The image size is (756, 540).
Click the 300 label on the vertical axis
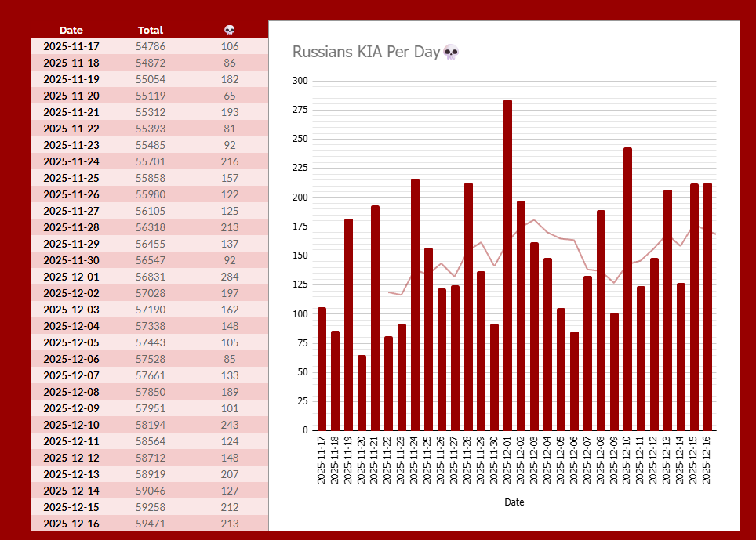tap(300, 81)
